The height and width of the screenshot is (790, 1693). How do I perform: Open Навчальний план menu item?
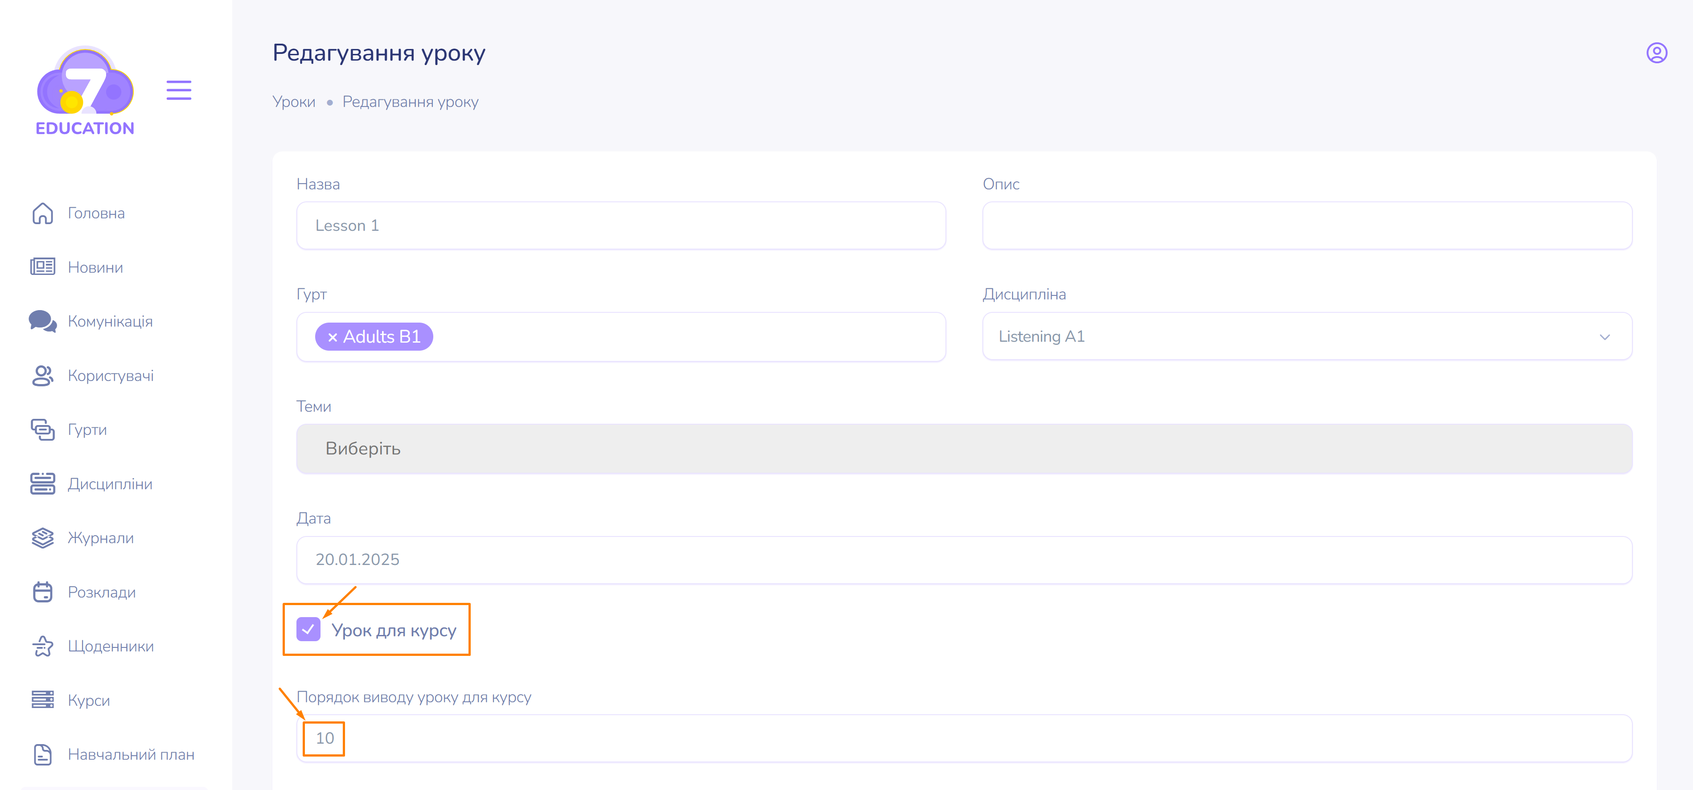point(131,754)
